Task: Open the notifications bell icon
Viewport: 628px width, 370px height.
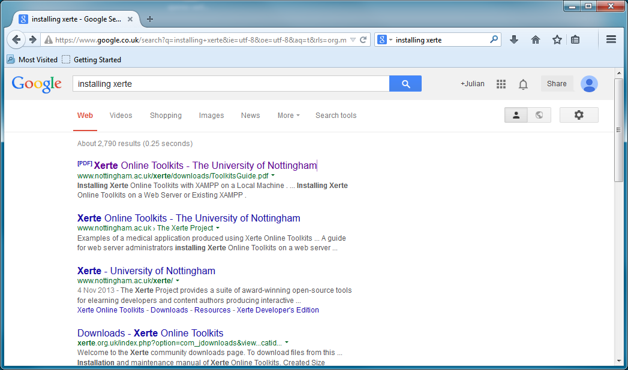Action: click(523, 84)
